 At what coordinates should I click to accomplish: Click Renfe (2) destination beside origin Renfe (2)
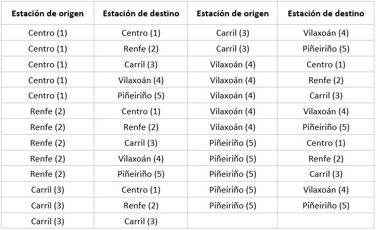pyautogui.click(x=141, y=127)
